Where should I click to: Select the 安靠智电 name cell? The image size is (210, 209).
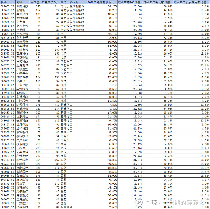pos(22,18)
